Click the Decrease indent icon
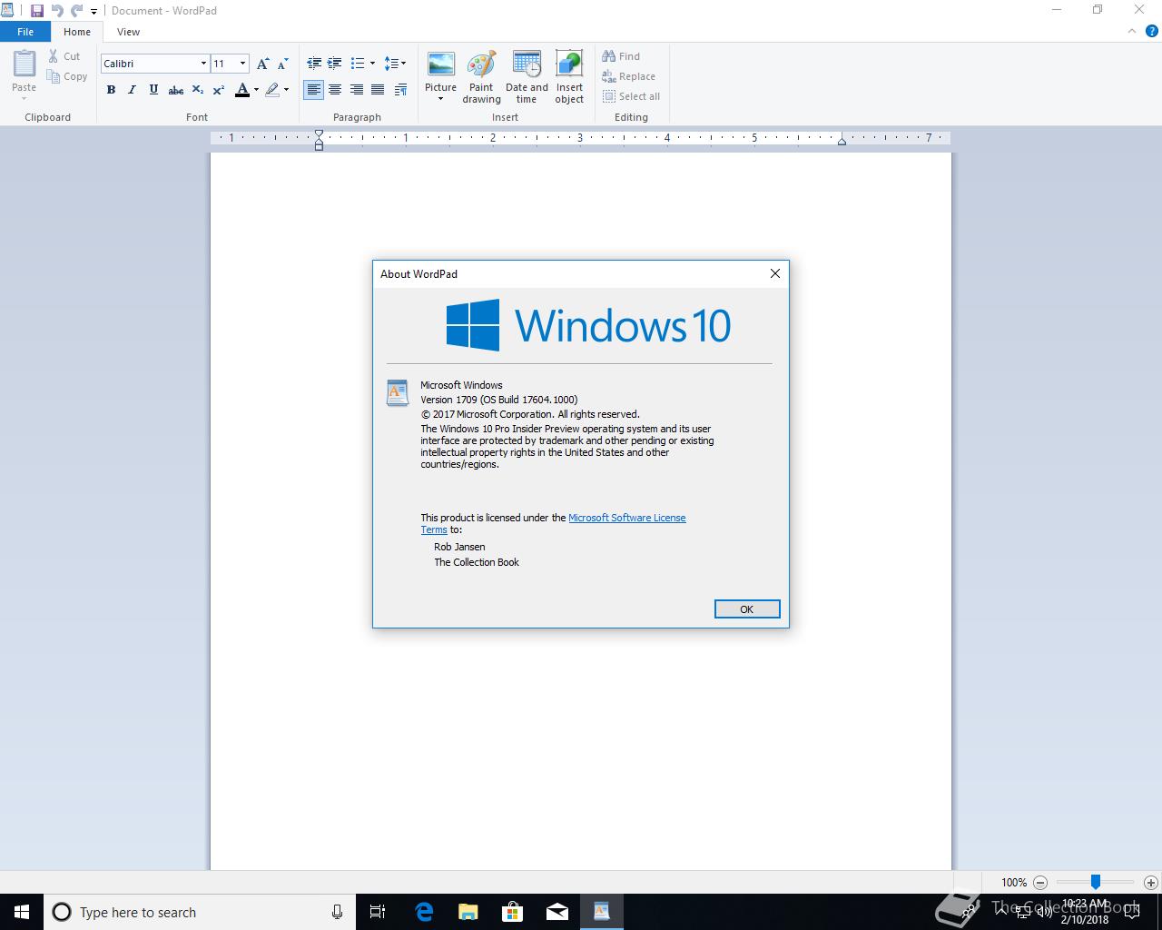Viewport: 1162px width, 930px height. coord(314,64)
